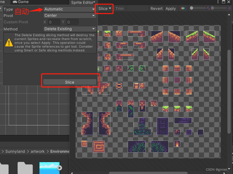Toggle the RGB/alpha color view icon
Image resolution: width=233 pixels, height=174 pixels.
click(183, 8)
